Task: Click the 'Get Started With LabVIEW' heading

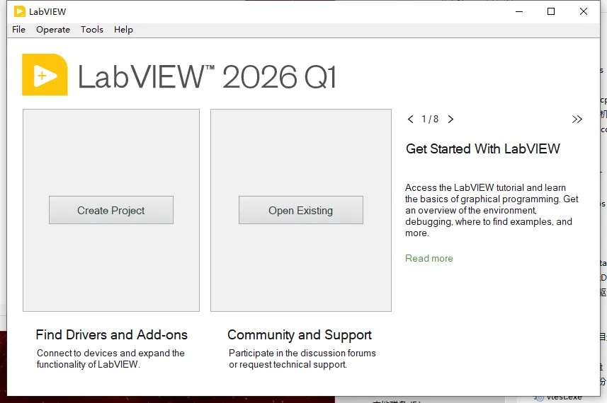Action: (x=483, y=148)
